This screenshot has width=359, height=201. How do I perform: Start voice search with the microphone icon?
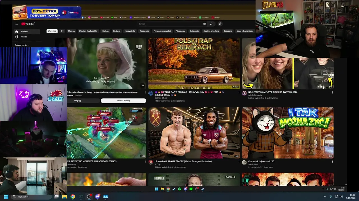220,24
